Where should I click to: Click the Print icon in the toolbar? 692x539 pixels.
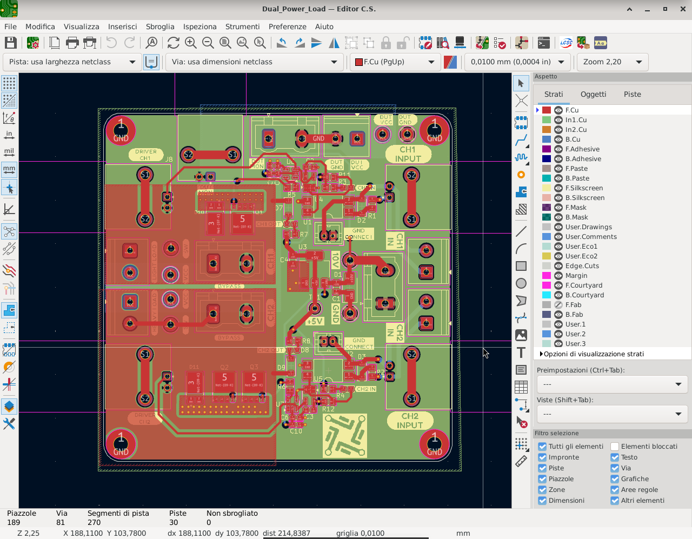click(x=72, y=43)
